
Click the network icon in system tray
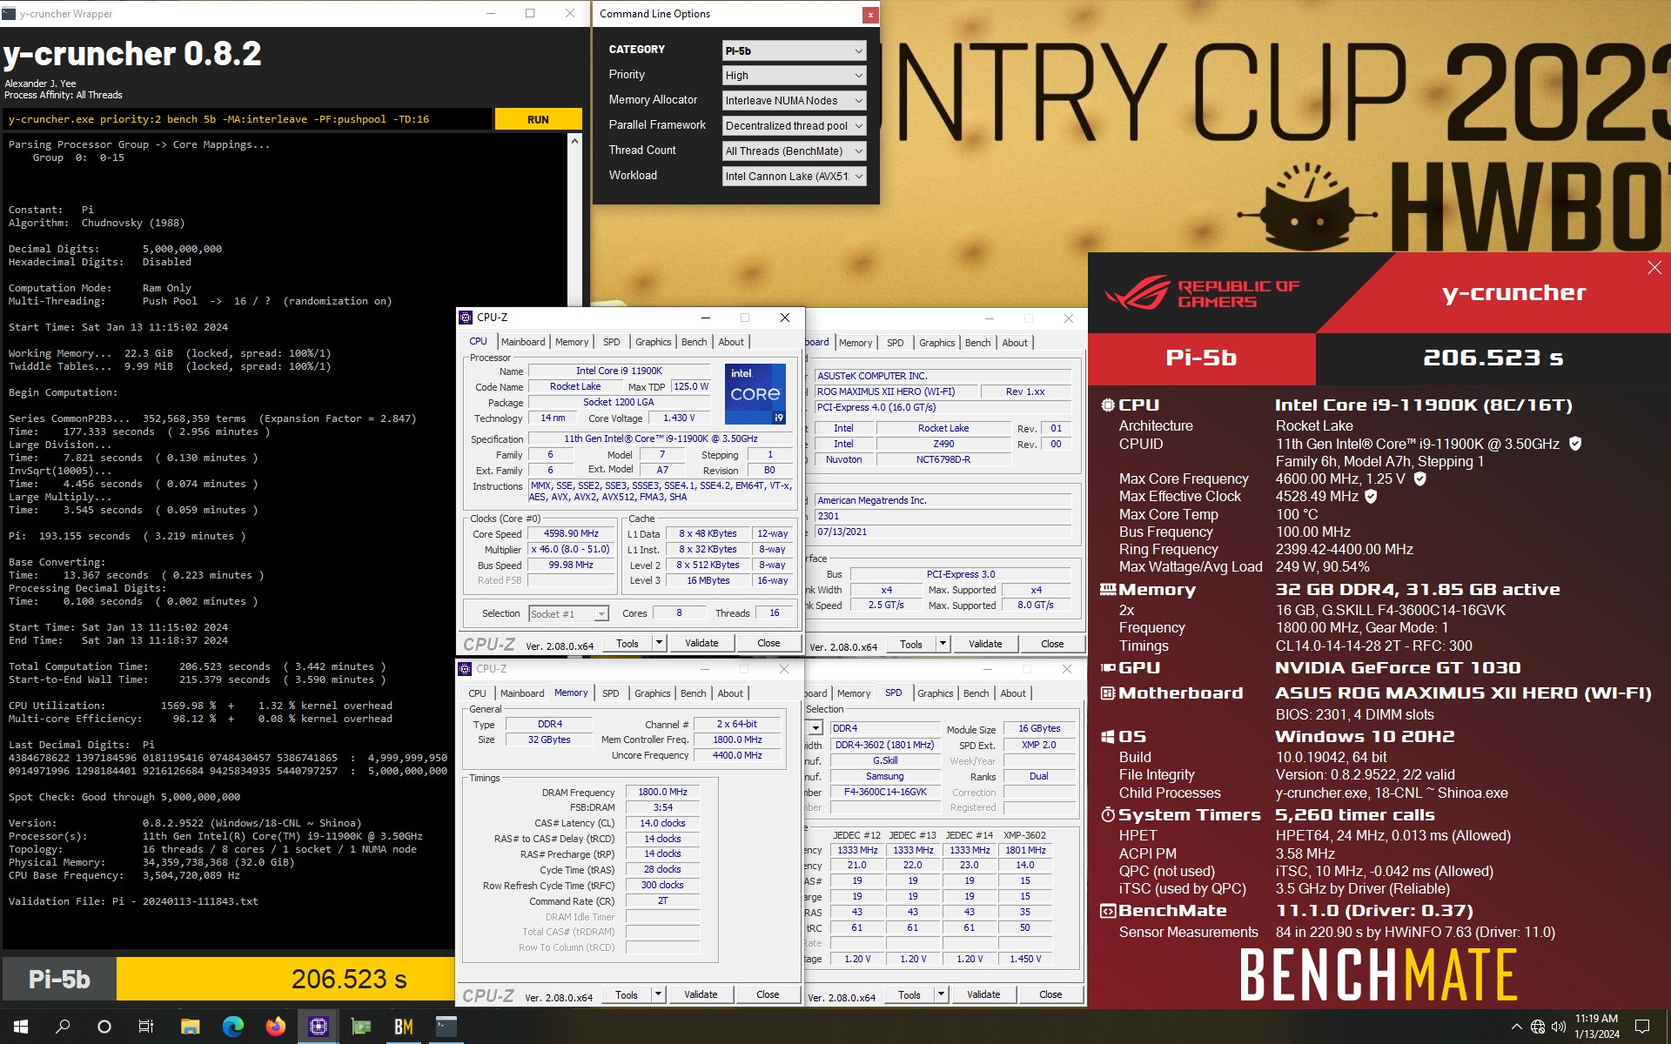1538,1027
